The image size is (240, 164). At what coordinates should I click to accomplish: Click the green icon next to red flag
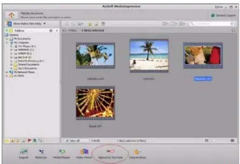pyautogui.click(x=35, y=141)
